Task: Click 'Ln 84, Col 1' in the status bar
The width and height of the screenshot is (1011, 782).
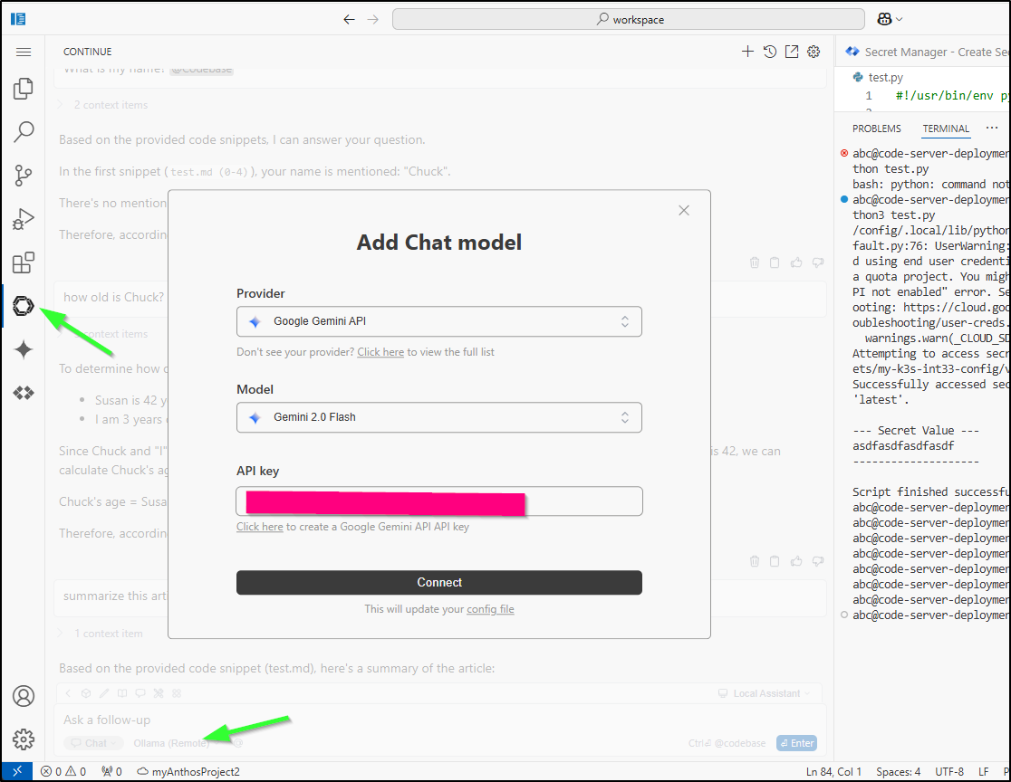Action: point(833,772)
